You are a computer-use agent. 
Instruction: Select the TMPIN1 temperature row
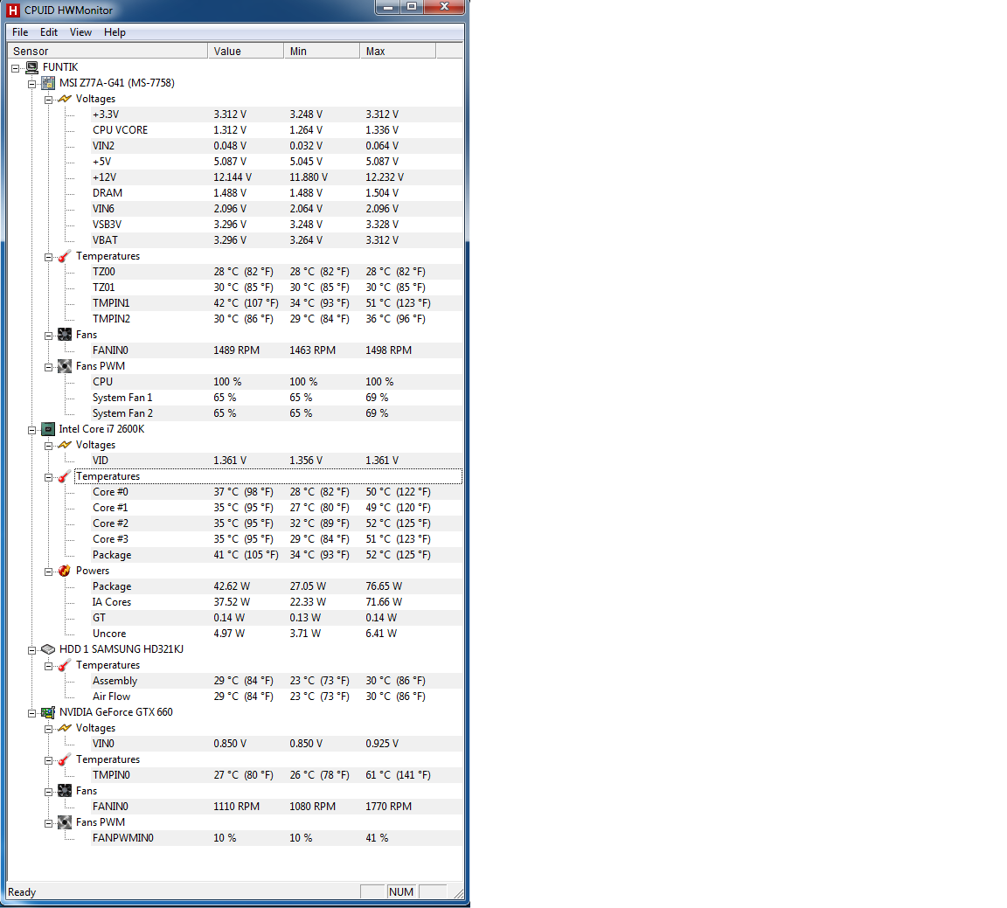pos(276,303)
